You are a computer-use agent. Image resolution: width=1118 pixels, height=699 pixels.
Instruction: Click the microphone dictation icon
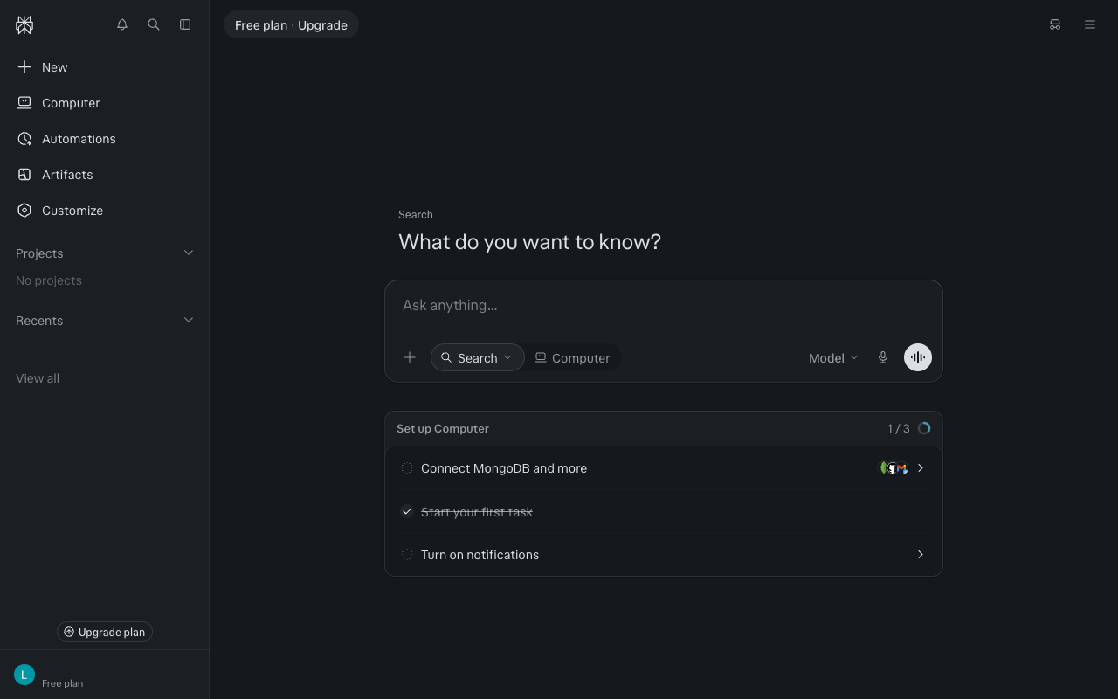[x=883, y=357]
